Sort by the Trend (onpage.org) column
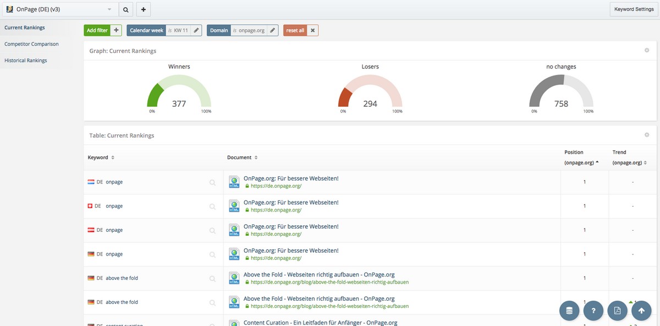The image size is (660, 326). pos(629,157)
